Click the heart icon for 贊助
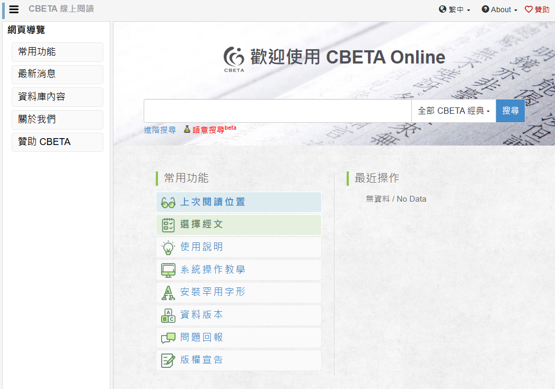This screenshot has height=389, width=555. [528, 10]
